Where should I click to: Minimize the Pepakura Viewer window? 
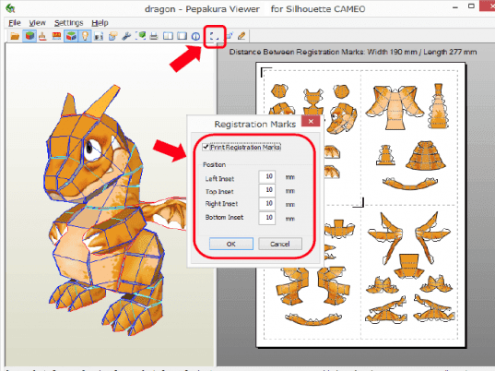tap(455, 7)
